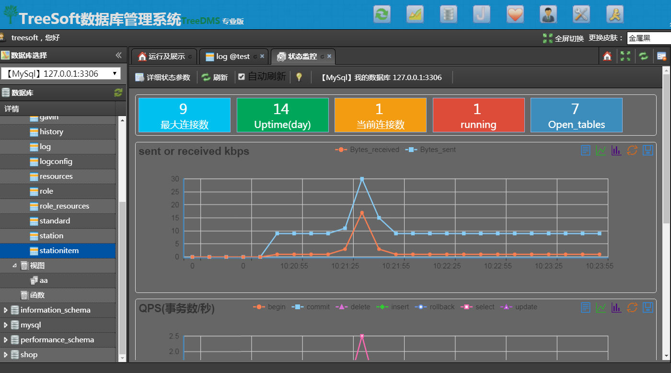
Task: Click the heart icon in top header
Action: click(515, 14)
